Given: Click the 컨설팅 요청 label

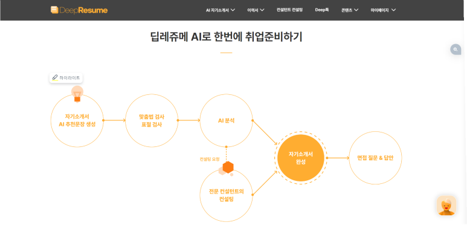Looking at the screenshot, I should pos(210,159).
